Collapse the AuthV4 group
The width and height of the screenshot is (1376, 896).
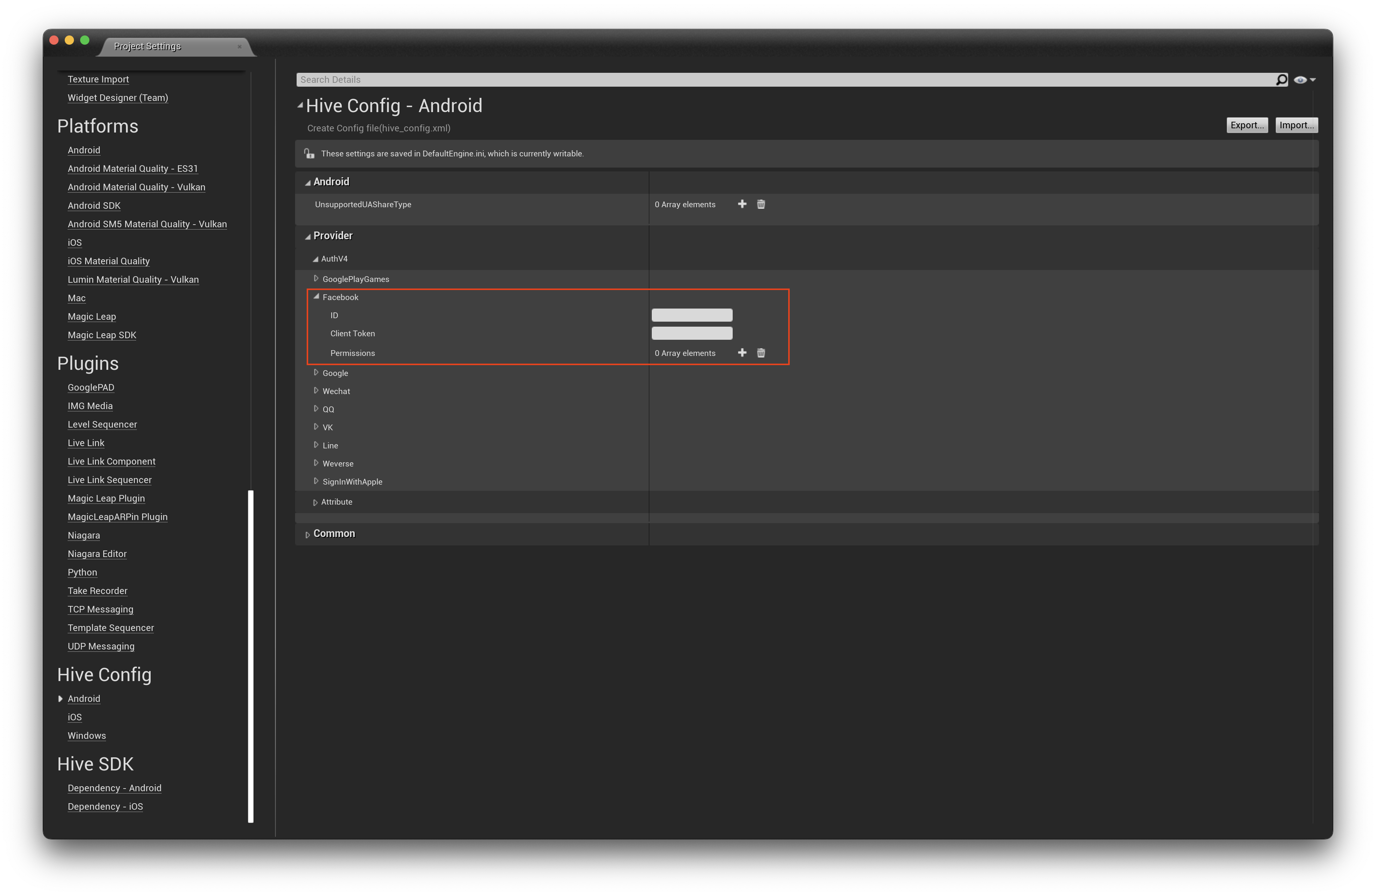[315, 259]
